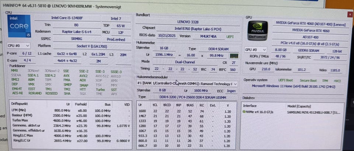
Task: Click the Interface column header in Diskdrev
Action: [250, 105]
